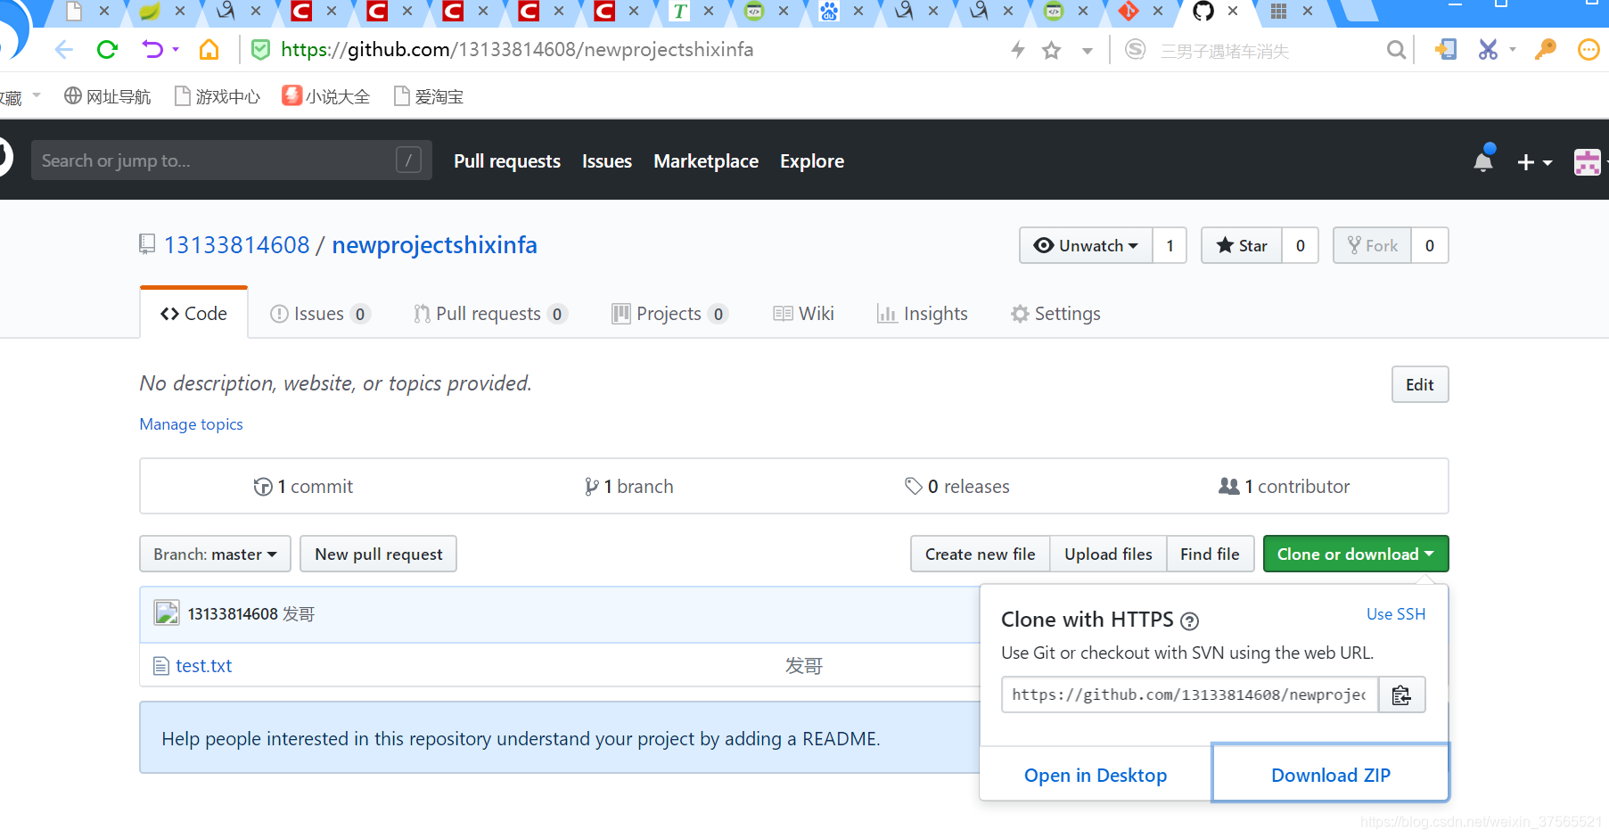Open the user avatar menu

(x=1587, y=162)
